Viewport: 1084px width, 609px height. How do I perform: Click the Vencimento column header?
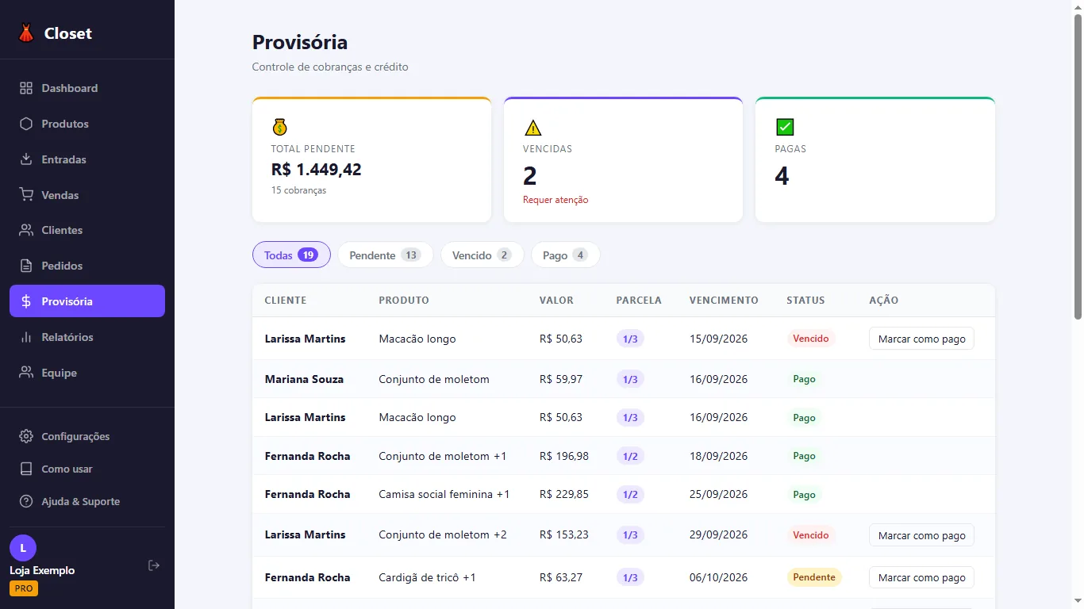pos(724,301)
